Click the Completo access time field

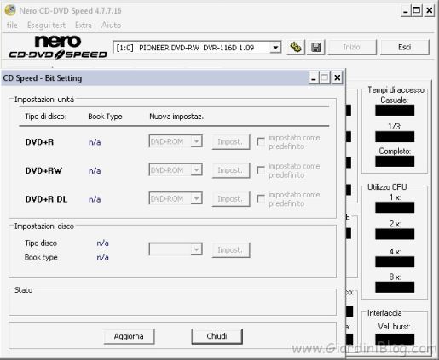point(395,161)
